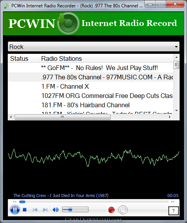Image resolution: width=187 pixels, height=223 pixels.
Task: Stop recording with the round gray button
Action: (x=123, y=209)
